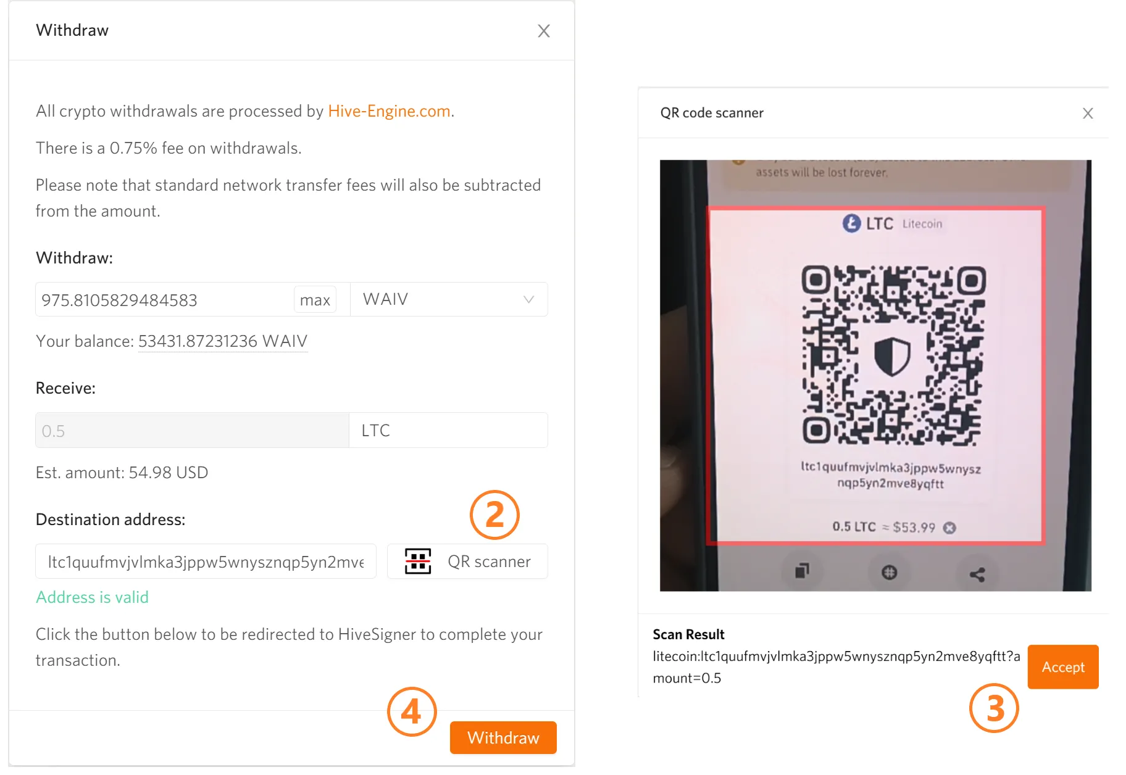Viewport: 1126px width, 775px height.
Task: Expand the WAIV currency dropdown
Action: point(449,299)
